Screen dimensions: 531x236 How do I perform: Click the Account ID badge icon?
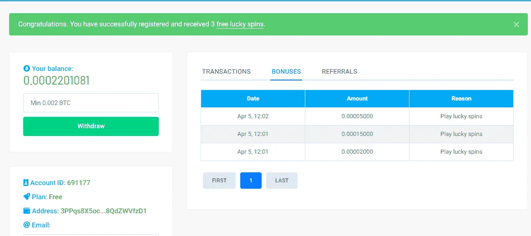[26, 183]
